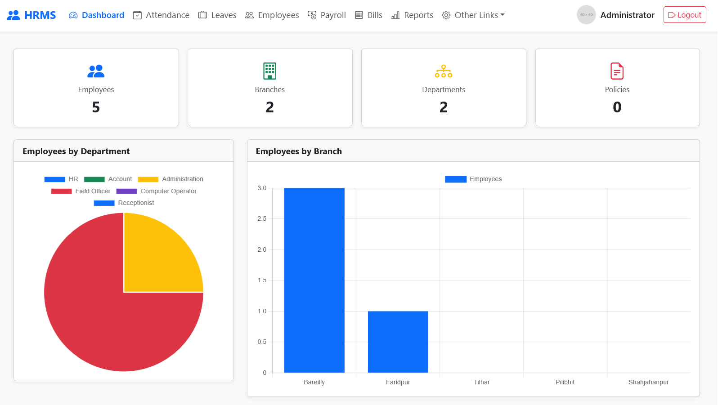This screenshot has height=405, width=718.
Task: Click the yellow Administration legend swatch
Action: [148, 179]
